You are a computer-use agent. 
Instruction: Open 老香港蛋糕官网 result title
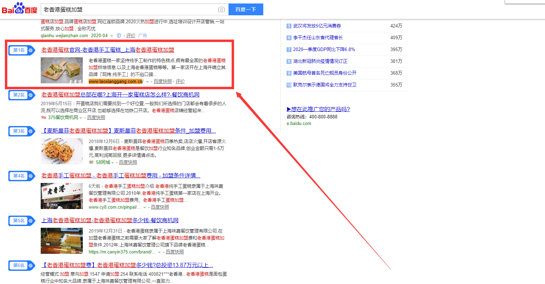click(108, 50)
